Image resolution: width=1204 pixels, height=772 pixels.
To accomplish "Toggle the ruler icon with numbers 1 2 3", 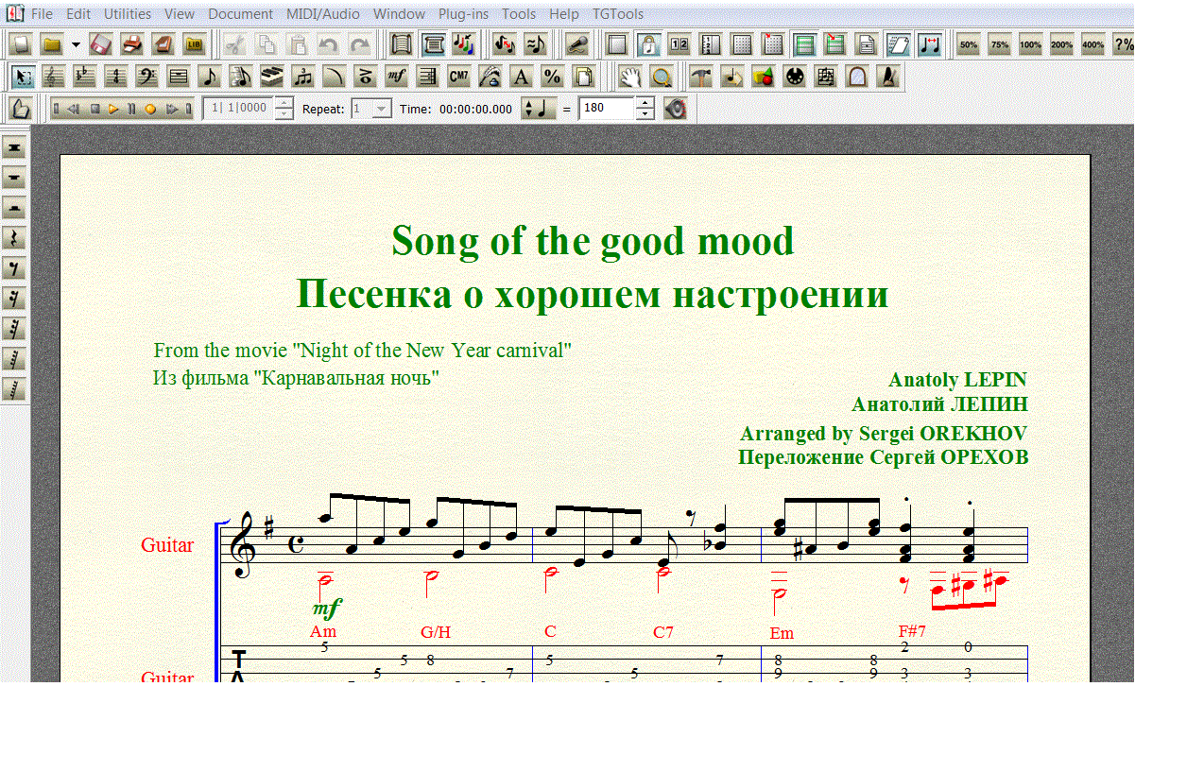I will [x=710, y=44].
